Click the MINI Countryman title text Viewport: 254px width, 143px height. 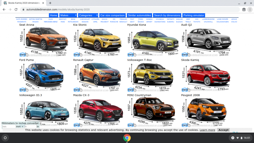click(x=139, y=95)
